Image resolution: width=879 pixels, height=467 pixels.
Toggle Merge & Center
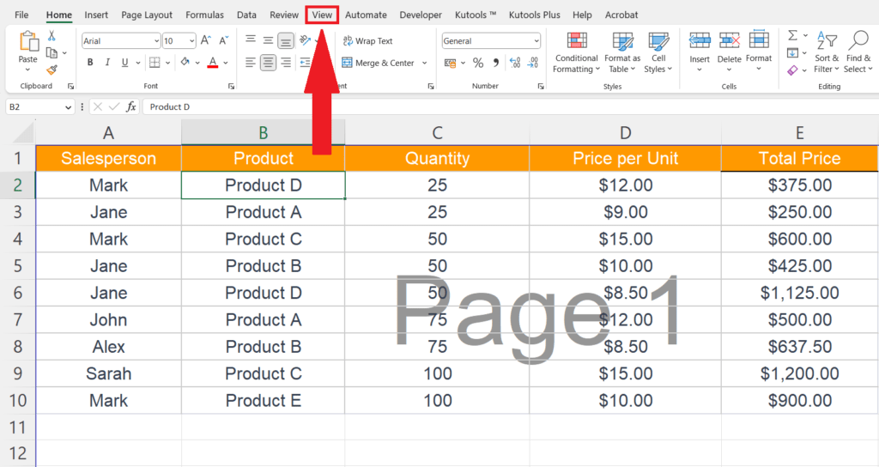pyautogui.click(x=378, y=63)
